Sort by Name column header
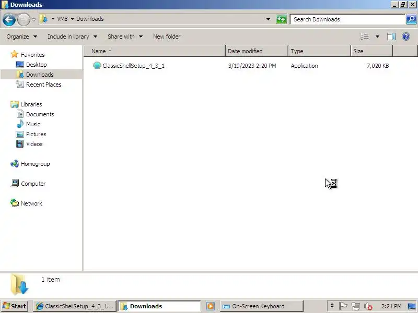Screen dimensions: 418x313 155,51
